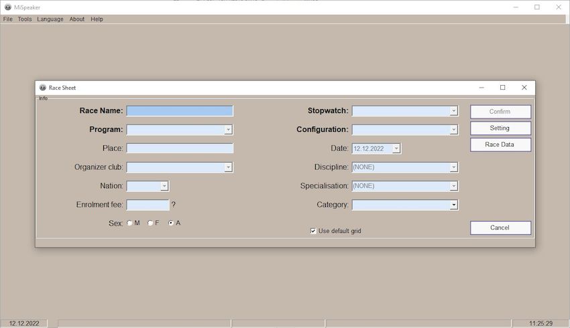Click the Cancel button
Screen dimensions: 570x328
(500, 228)
